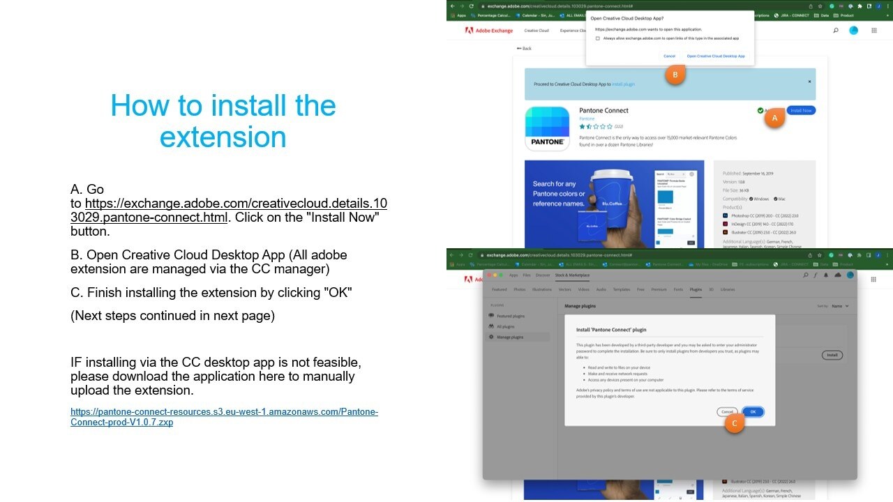Select Vectors subtab in Stock & Marketplace
Viewport: 893px width, 502px height.
pos(565,289)
